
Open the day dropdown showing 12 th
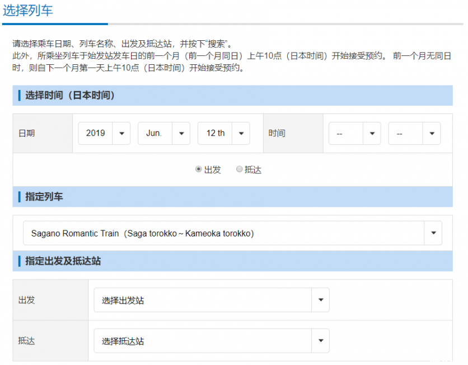click(223, 133)
